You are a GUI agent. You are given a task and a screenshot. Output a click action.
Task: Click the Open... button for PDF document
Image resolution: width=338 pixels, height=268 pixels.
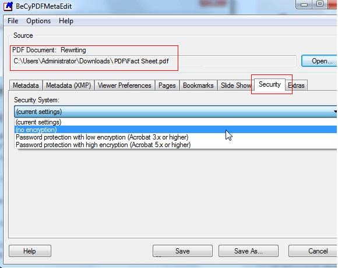[x=319, y=61]
